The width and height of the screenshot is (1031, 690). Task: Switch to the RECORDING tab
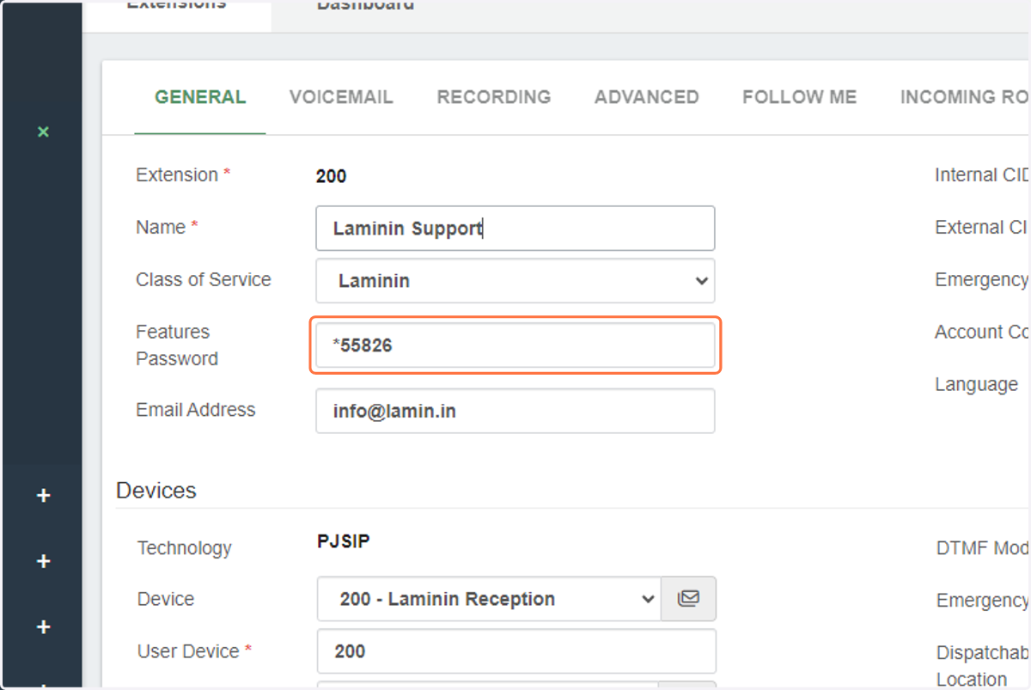494,97
